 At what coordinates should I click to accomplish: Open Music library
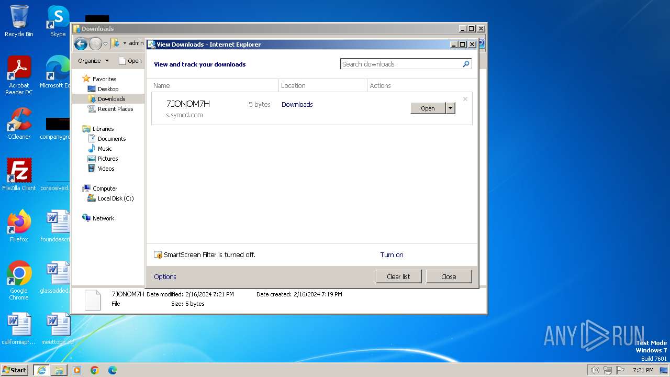pos(105,149)
